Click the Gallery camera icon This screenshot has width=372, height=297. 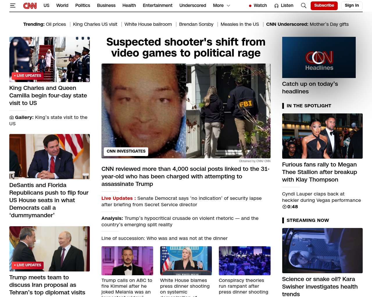(12, 117)
